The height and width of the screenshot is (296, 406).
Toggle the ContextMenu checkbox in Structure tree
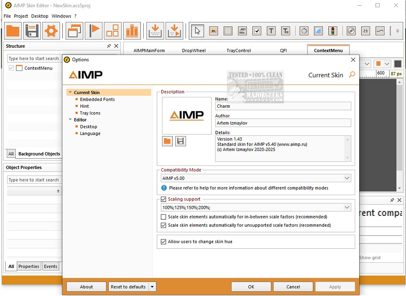coord(11,68)
